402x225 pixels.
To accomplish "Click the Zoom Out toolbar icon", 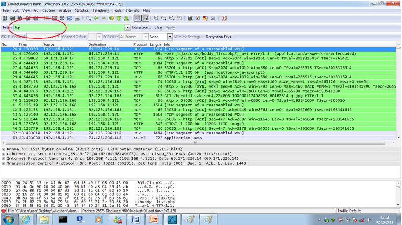I will click(164, 19).
